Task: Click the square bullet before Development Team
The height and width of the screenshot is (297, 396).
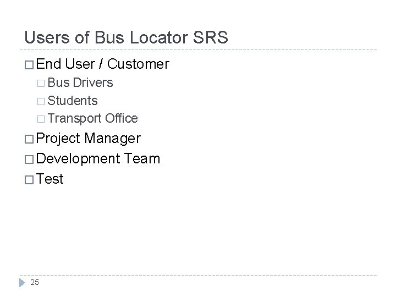Action: (x=29, y=159)
